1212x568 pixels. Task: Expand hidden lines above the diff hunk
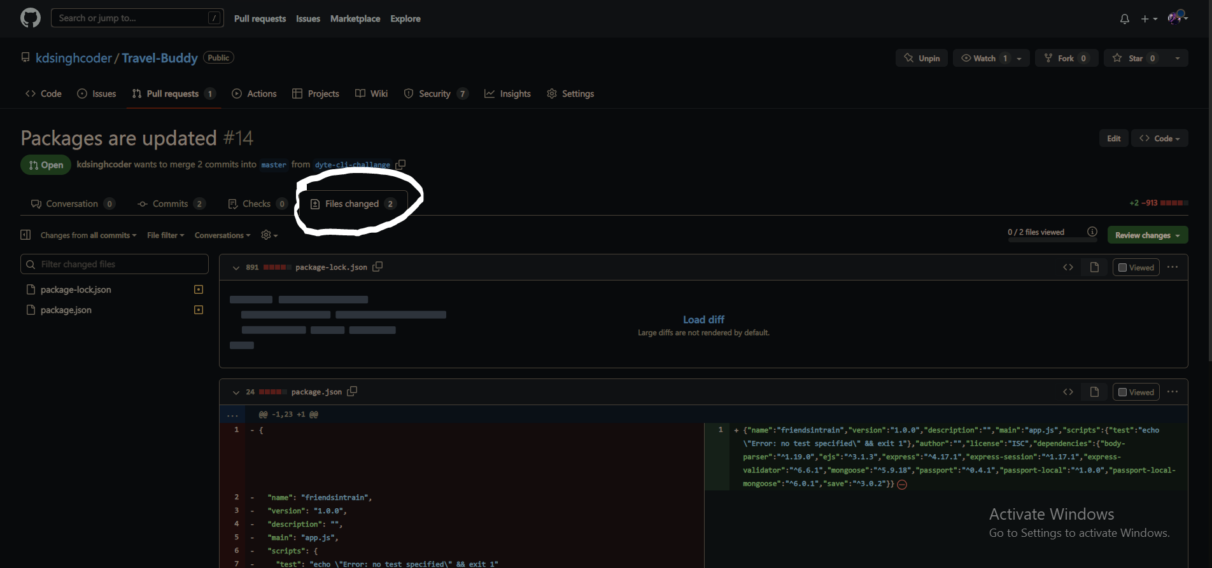tap(232, 415)
